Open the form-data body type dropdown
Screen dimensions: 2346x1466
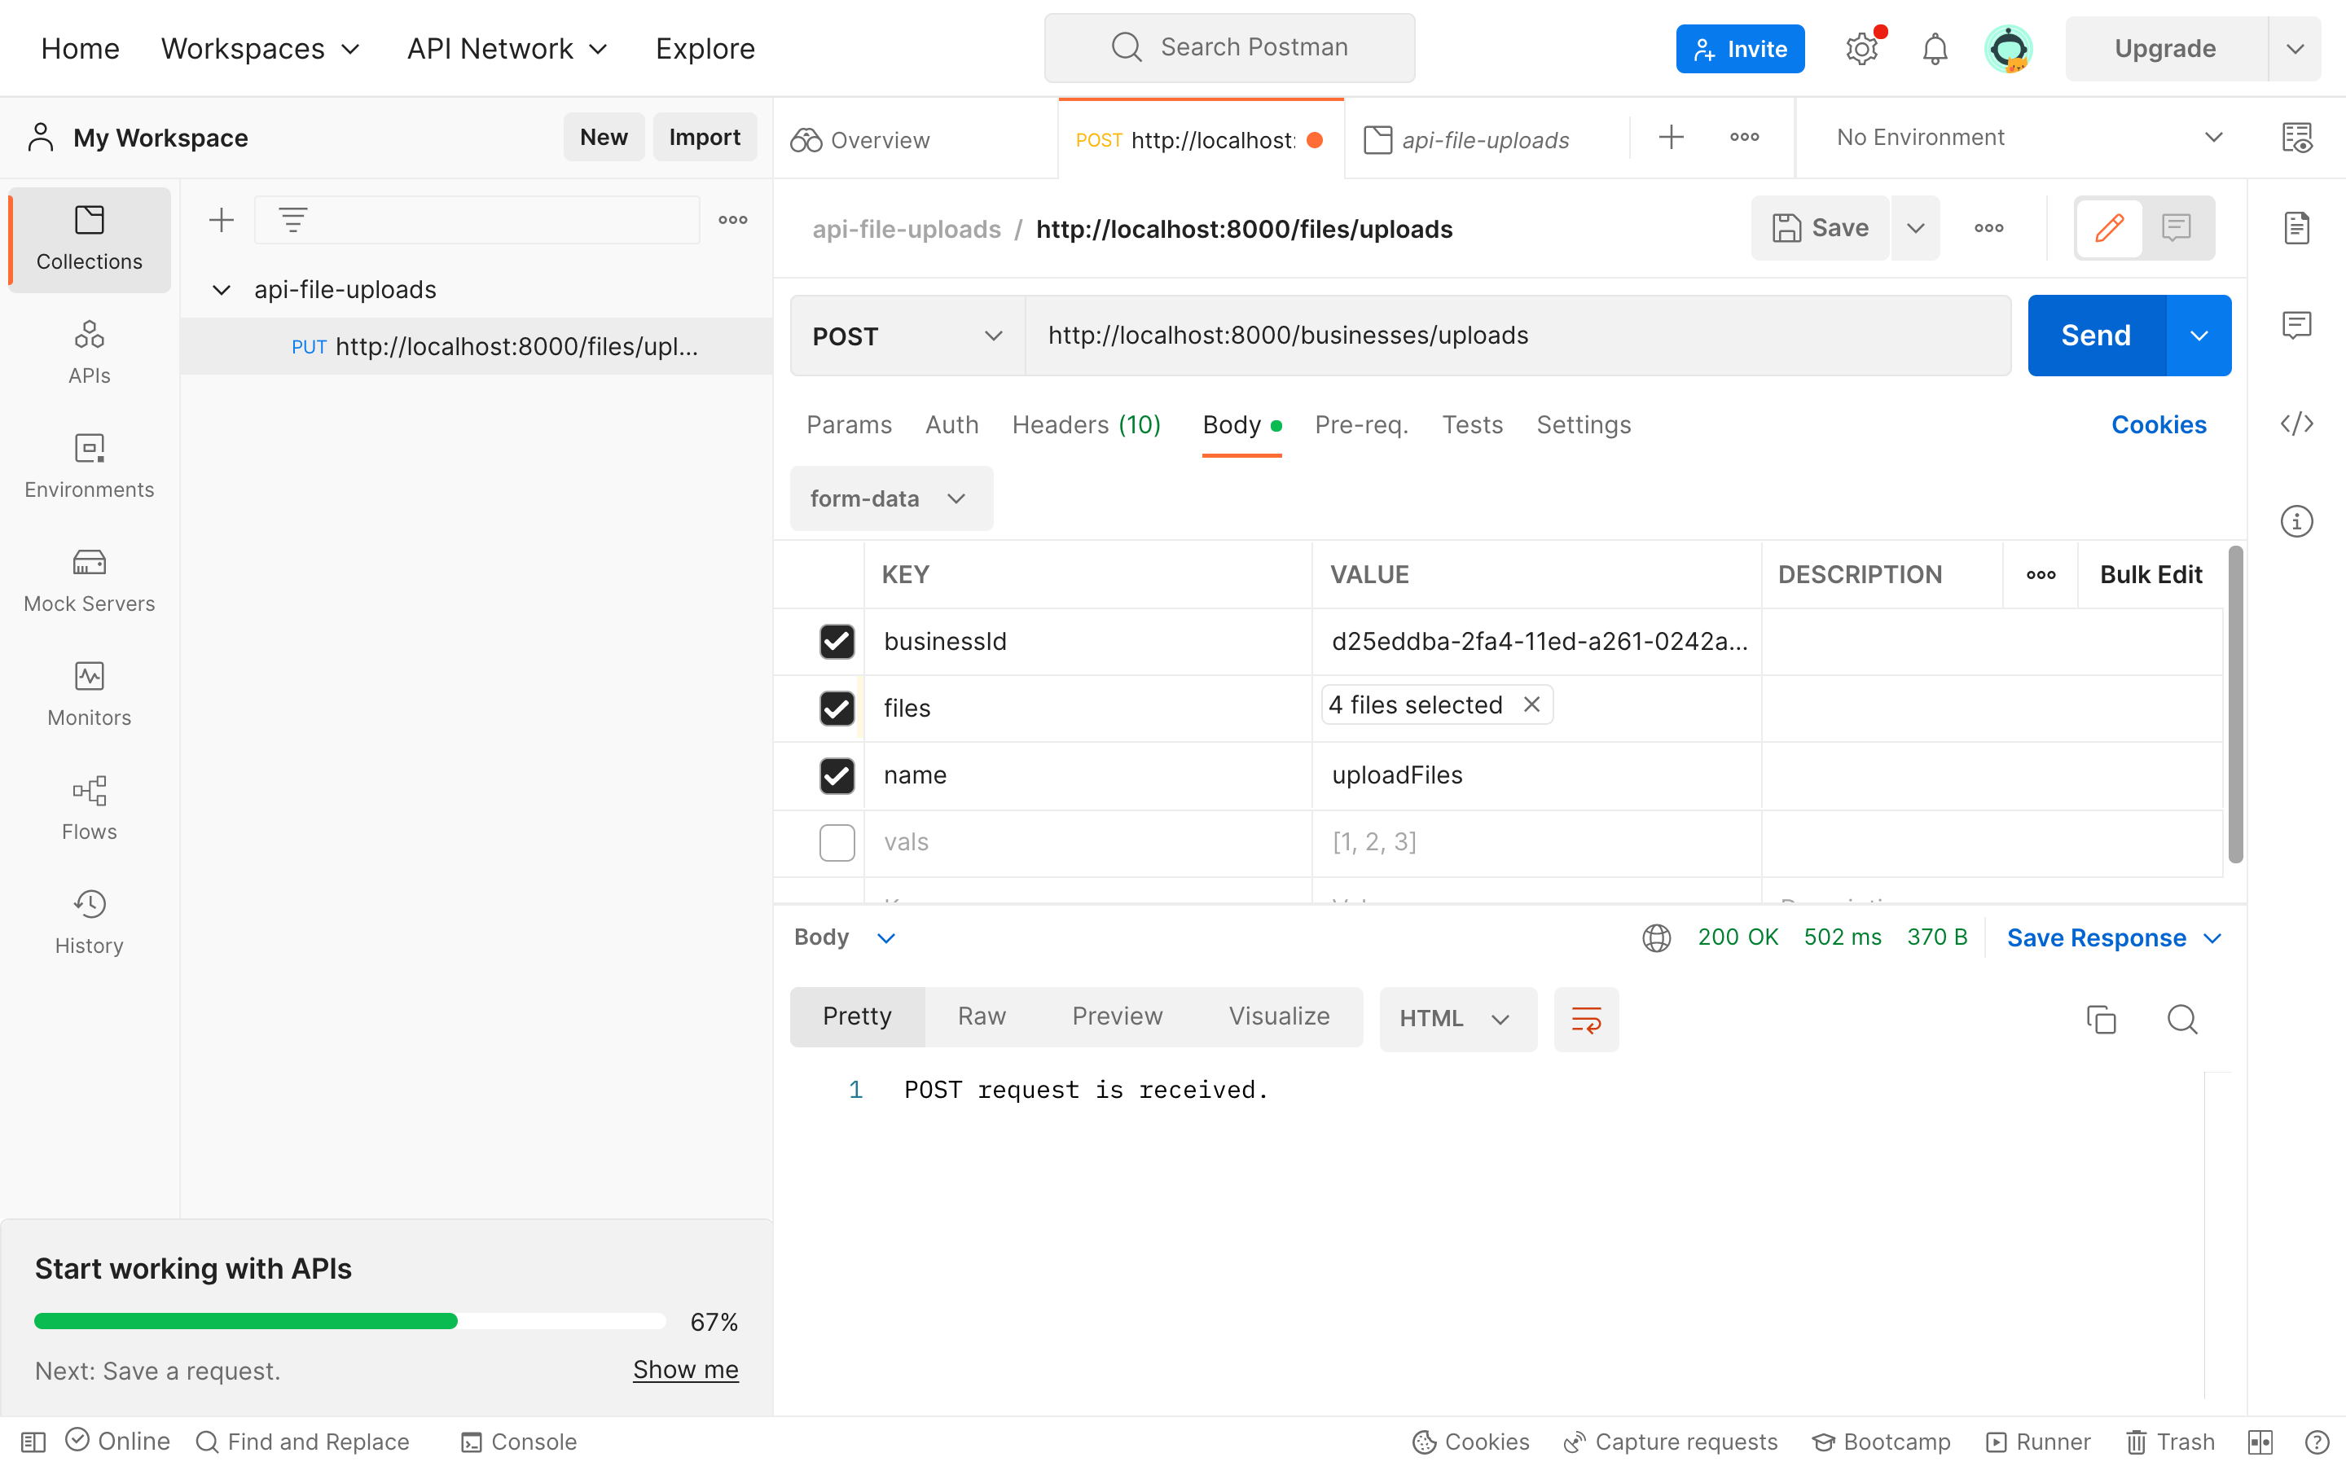[x=890, y=498]
